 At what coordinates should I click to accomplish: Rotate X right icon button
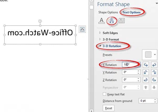[x=154, y=65]
